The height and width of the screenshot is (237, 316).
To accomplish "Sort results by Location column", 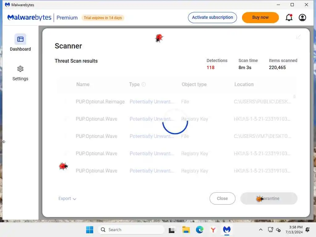I will (x=244, y=84).
